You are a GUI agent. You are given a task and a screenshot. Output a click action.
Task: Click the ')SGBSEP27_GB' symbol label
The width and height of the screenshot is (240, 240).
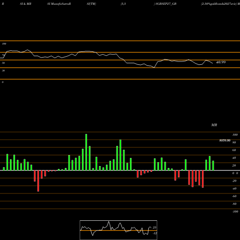[165, 4]
